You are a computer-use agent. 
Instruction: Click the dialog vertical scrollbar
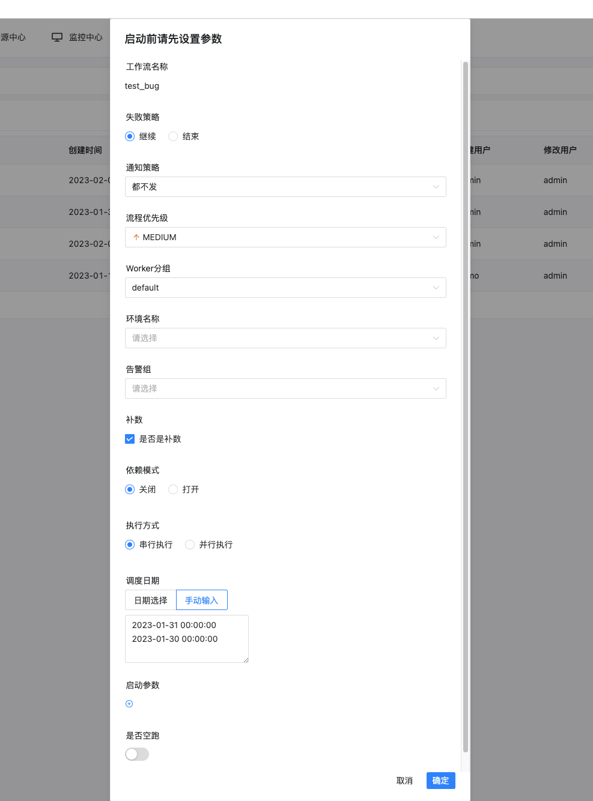[x=466, y=407]
